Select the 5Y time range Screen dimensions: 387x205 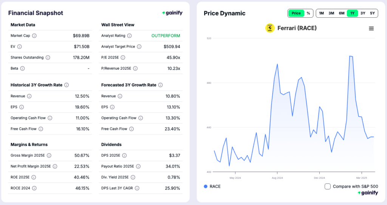[372, 13]
